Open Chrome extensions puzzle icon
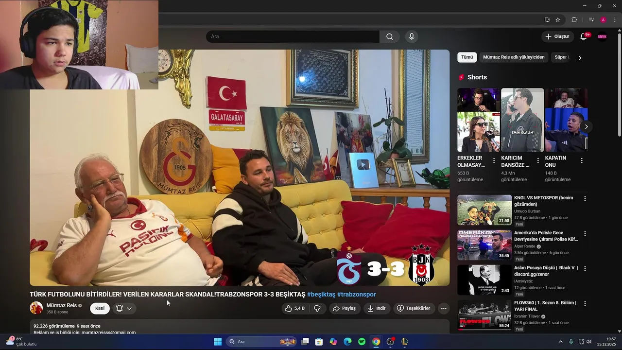This screenshot has height=350, width=622. (574, 20)
